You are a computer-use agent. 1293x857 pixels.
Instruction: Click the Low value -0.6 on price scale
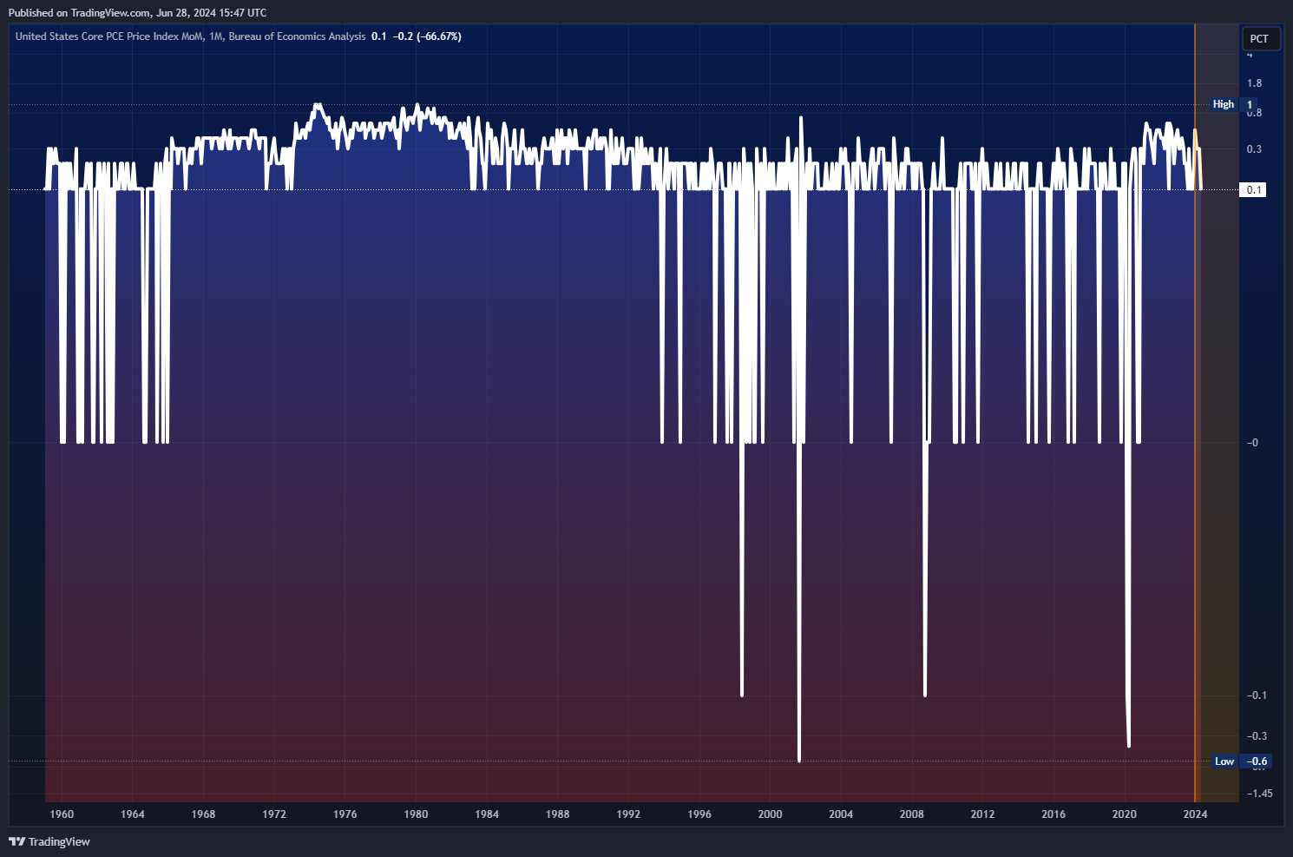pyautogui.click(x=1257, y=761)
